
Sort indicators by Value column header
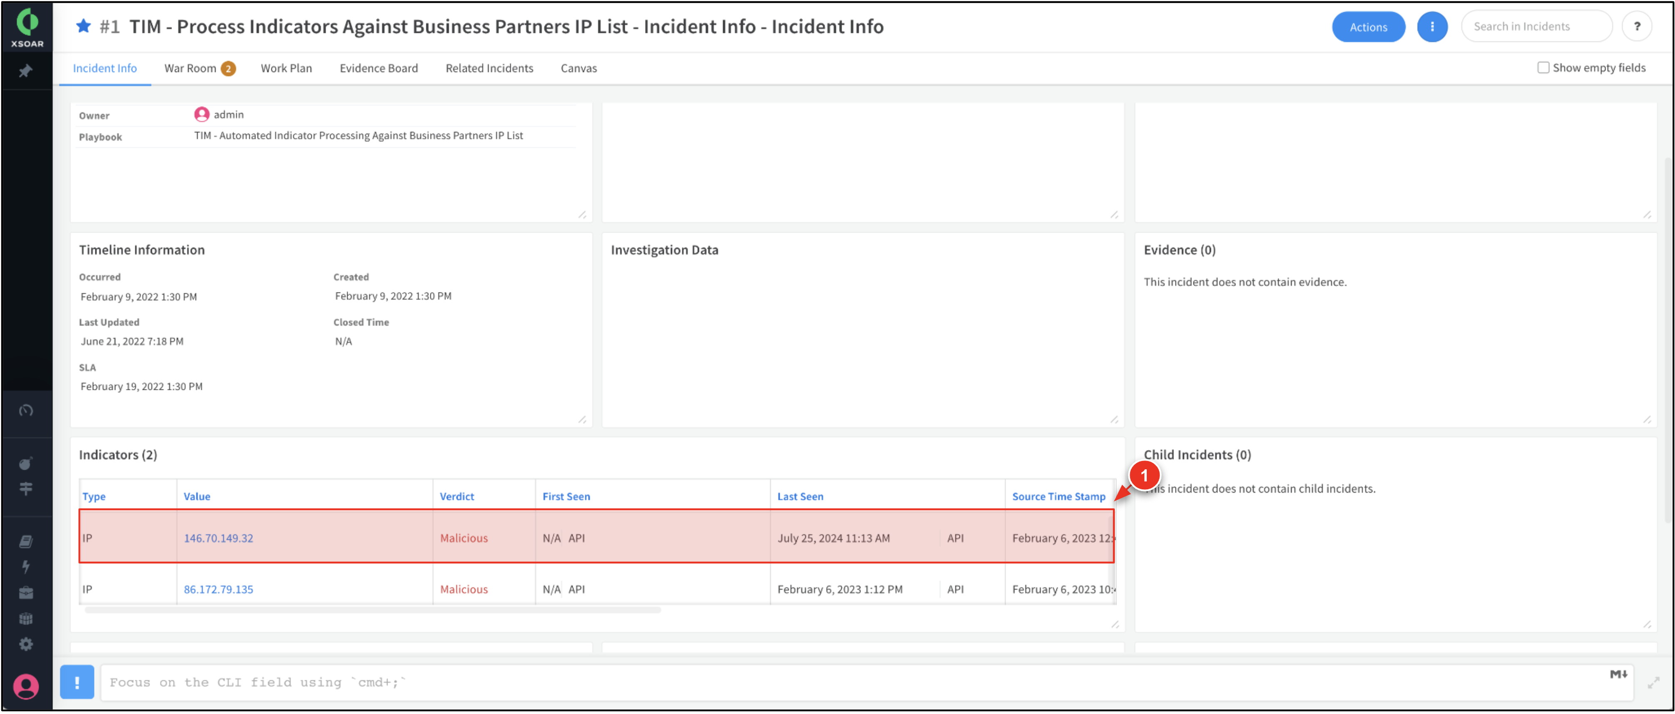[x=196, y=496]
